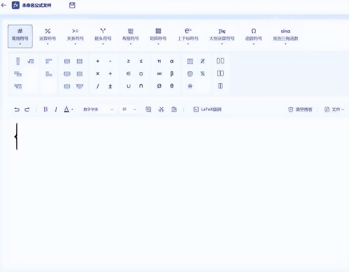This screenshot has height=272, width=349.
Task: Insert the pi symbol
Action: [159, 61]
